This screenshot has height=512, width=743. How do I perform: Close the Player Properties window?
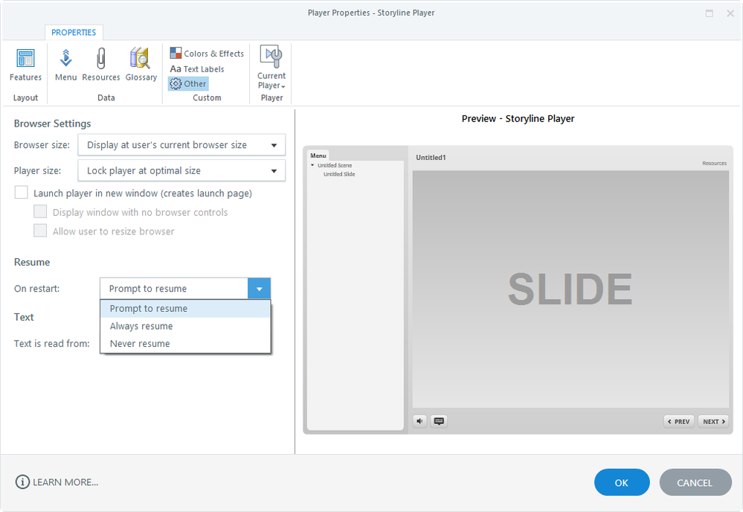pyautogui.click(x=730, y=13)
